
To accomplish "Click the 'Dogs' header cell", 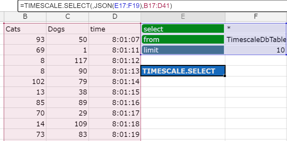I will [x=68, y=29].
